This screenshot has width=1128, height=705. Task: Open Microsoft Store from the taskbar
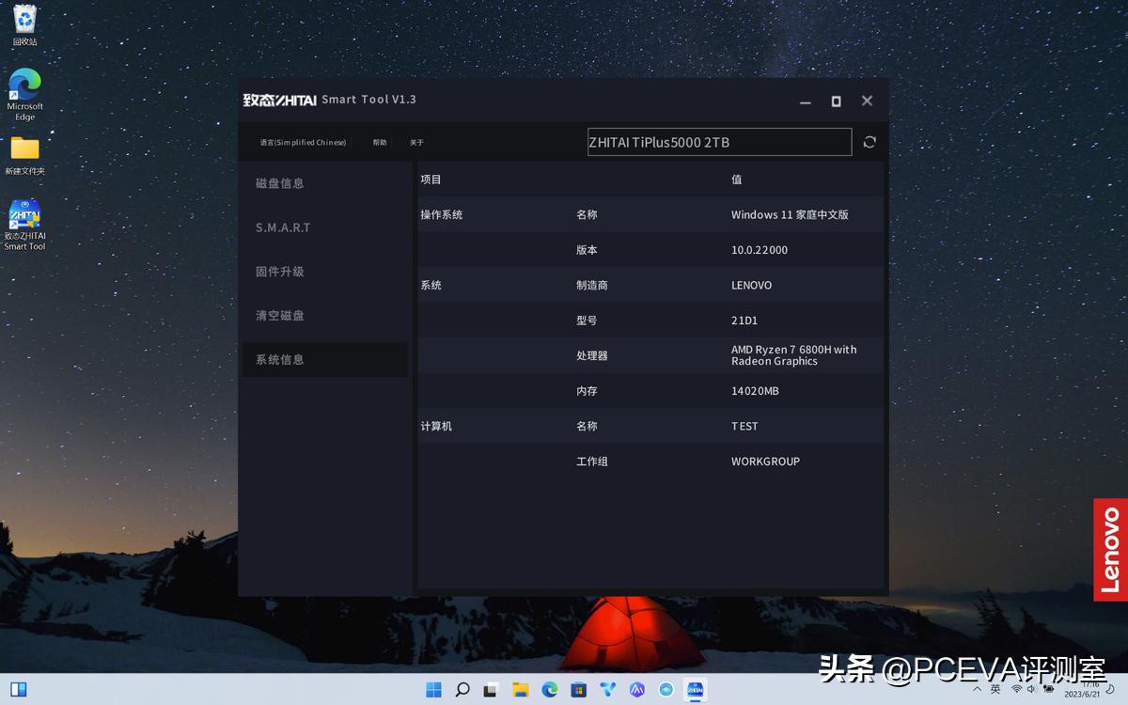point(578,689)
